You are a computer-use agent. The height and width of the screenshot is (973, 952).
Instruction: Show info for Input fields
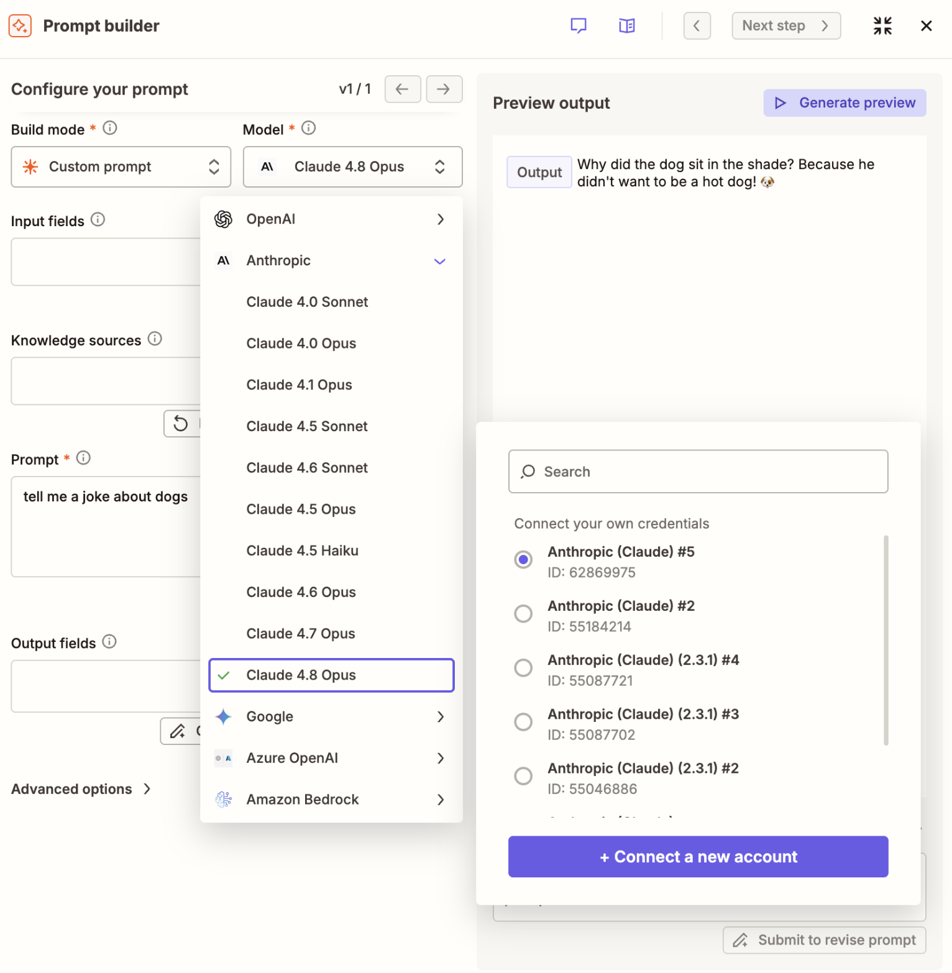pyautogui.click(x=98, y=219)
